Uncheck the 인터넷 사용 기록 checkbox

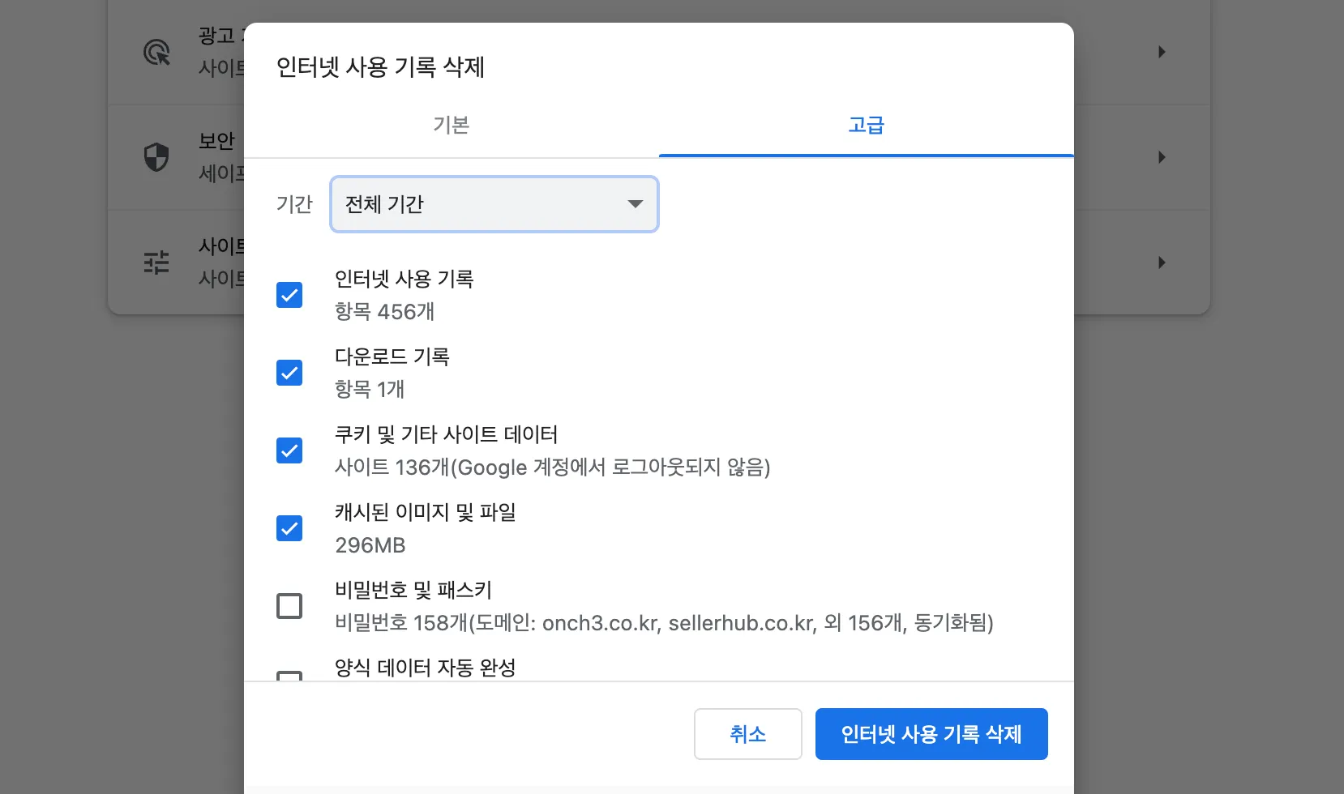point(289,295)
